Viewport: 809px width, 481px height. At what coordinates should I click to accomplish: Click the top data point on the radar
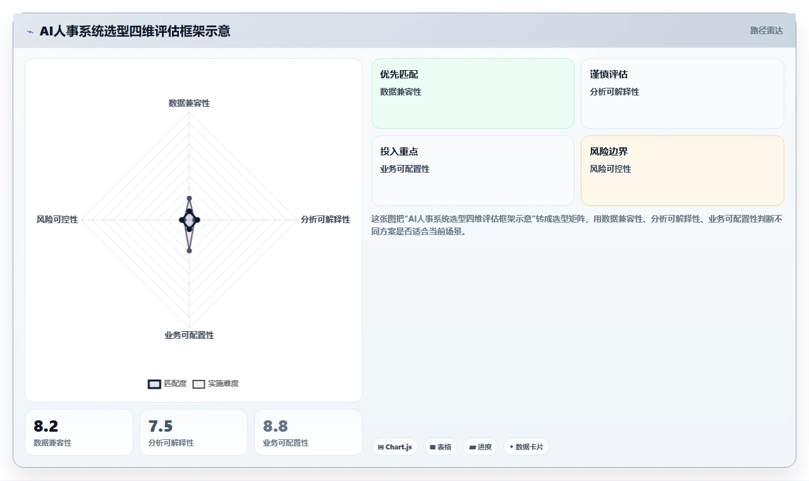(x=189, y=198)
